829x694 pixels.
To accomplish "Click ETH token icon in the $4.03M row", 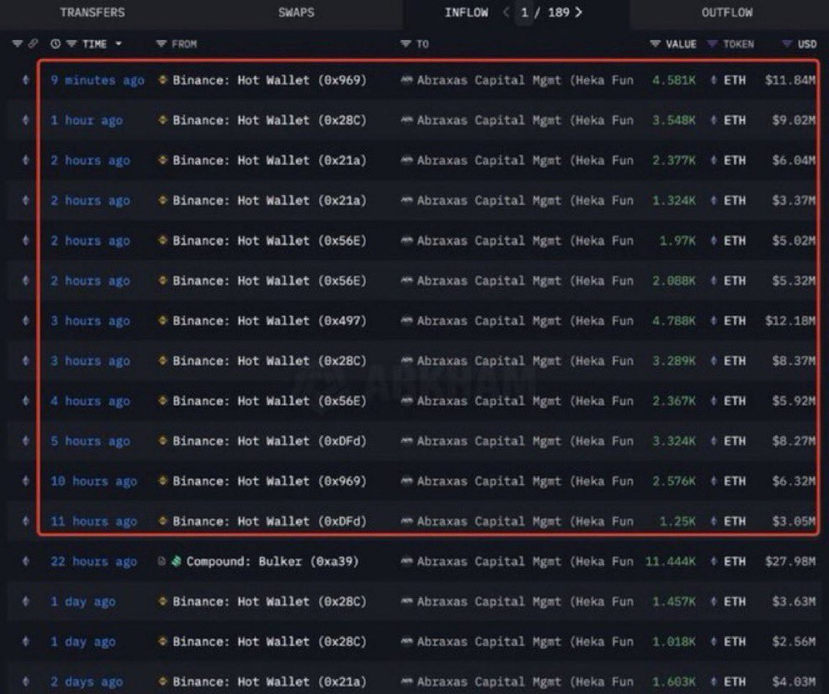I will (714, 681).
